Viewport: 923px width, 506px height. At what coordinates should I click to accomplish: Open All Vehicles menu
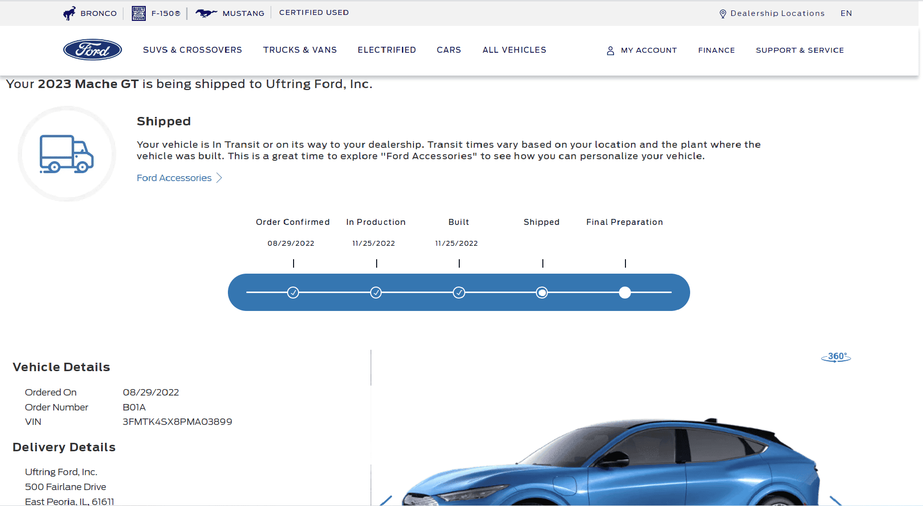click(x=514, y=50)
